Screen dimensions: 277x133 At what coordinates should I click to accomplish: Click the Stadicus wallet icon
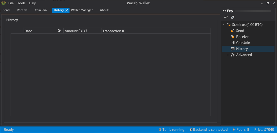(229, 25)
